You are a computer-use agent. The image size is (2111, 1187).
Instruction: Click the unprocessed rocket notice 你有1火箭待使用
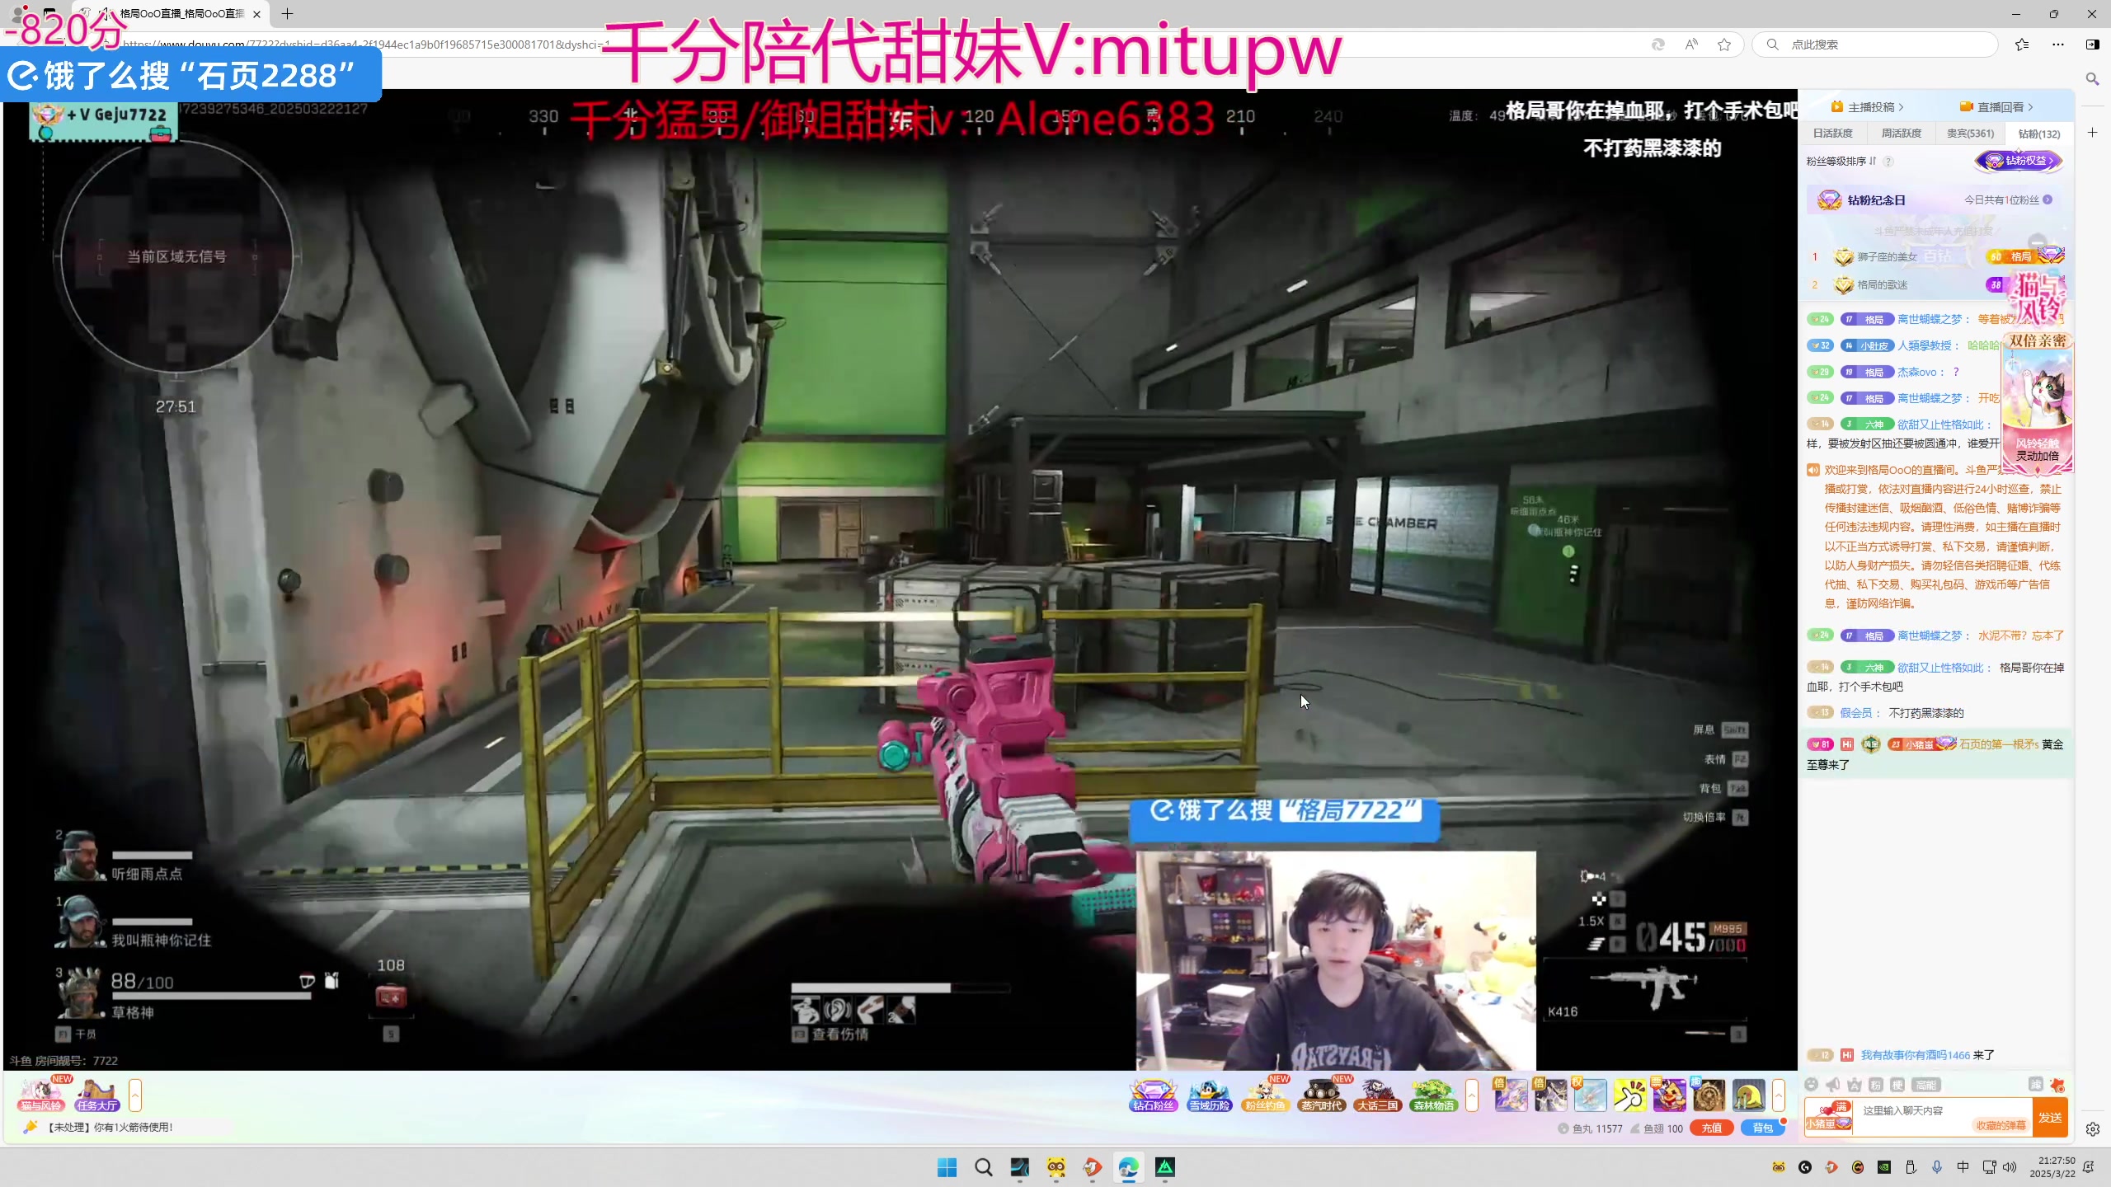(110, 1128)
